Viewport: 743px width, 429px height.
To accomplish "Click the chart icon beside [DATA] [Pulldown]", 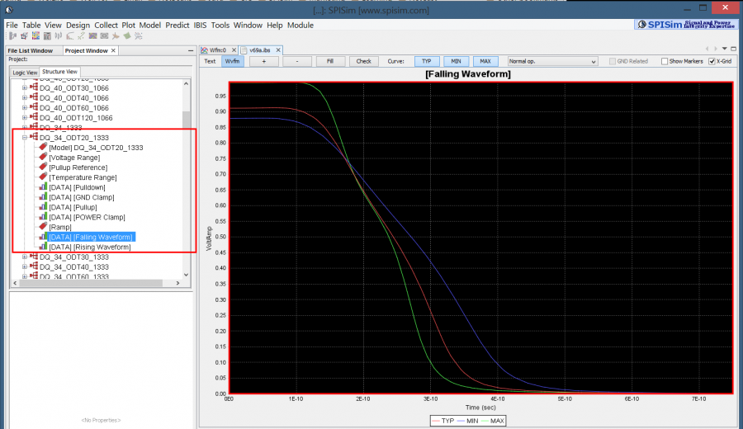I will point(43,187).
